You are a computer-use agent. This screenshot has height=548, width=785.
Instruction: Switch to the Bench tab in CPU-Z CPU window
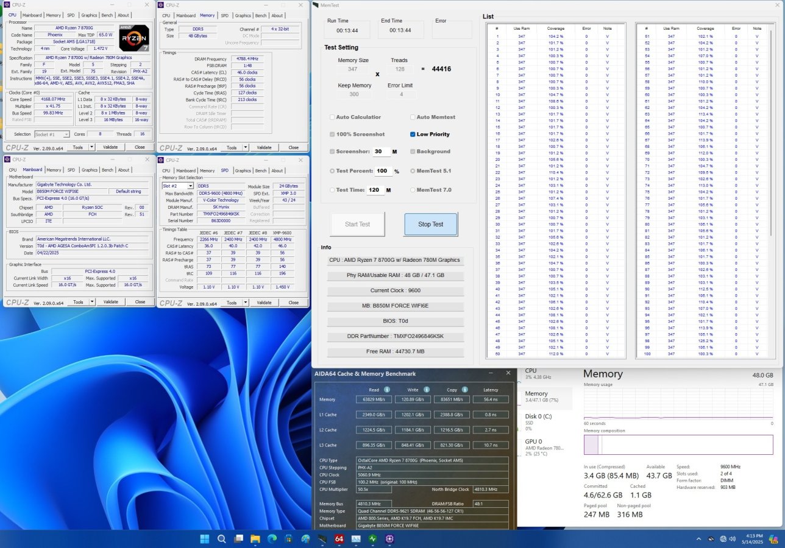(107, 15)
